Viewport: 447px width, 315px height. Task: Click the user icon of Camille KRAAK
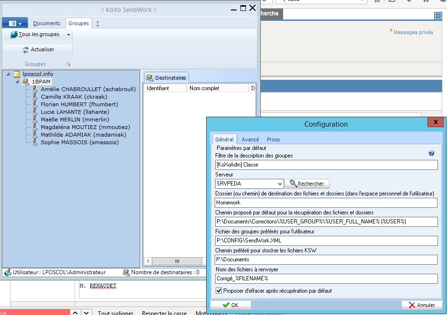click(35, 97)
